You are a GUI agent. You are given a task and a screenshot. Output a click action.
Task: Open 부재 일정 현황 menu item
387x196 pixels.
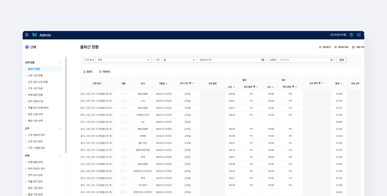point(35,95)
